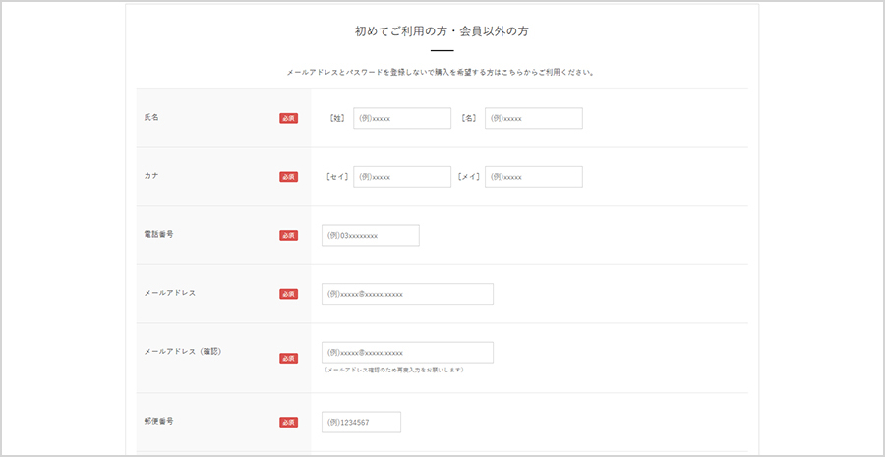Image resolution: width=885 pixels, height=457 pixels.
Task: Click the 名 (first name) input field
Action: tap(533, 118)
